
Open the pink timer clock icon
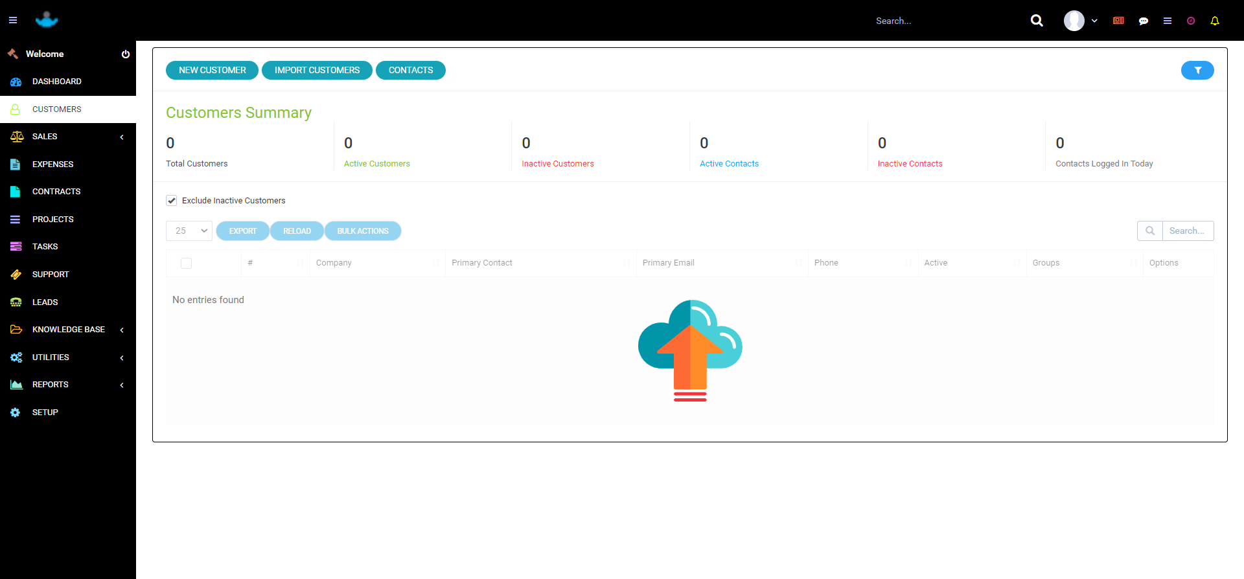tap(1191, 21)
